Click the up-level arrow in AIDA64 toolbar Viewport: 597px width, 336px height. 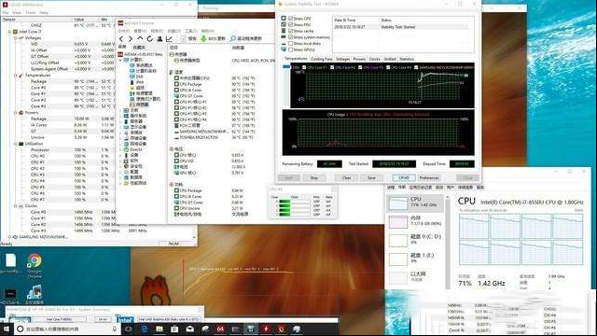140,39
